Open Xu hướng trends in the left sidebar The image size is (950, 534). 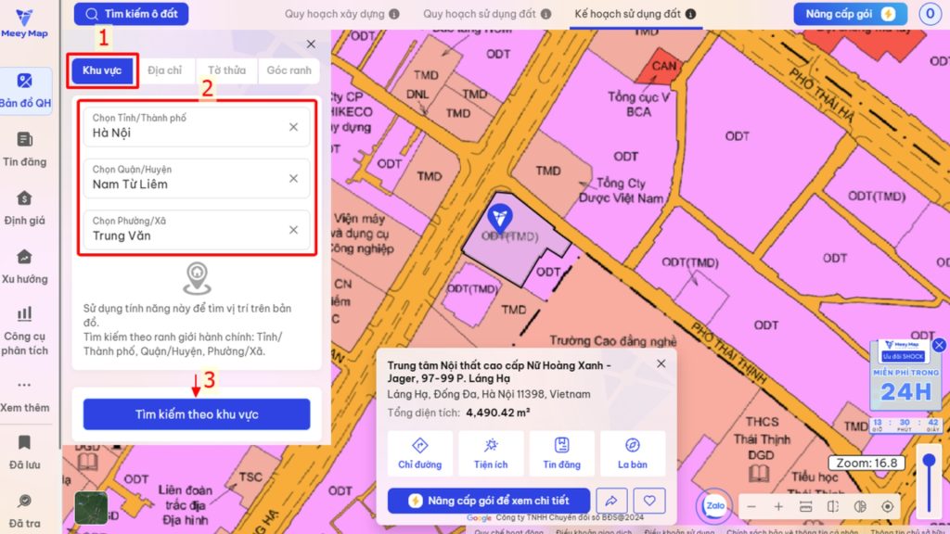pos(25,266)
